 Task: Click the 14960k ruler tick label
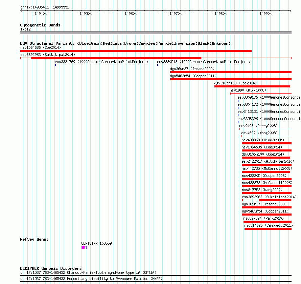tap(131, 14)
